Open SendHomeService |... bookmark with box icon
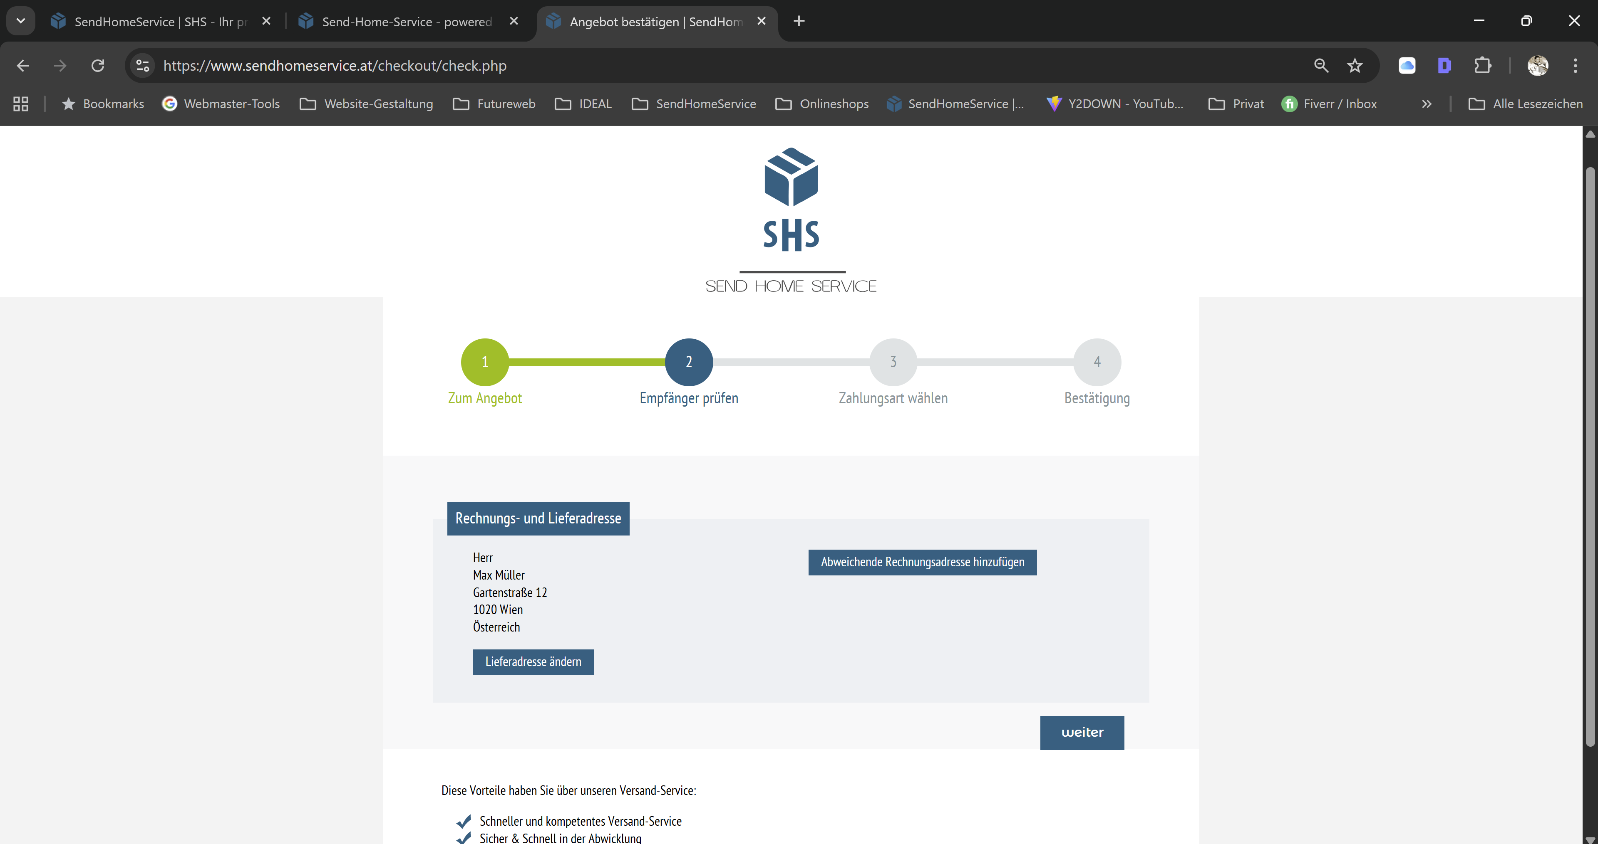 [955, 104]
